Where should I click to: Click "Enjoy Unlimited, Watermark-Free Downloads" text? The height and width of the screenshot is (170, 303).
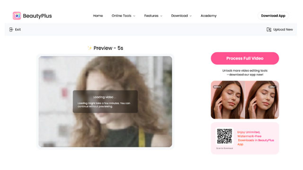256,138
